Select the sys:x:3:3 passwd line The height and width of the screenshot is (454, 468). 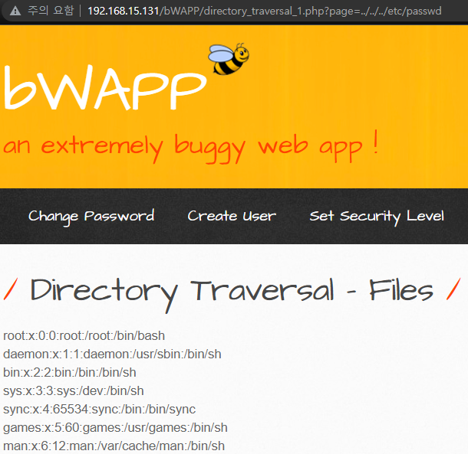coord(74,391)
